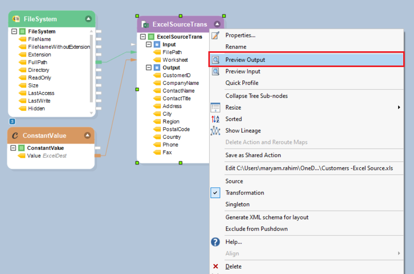Screen dimensions: 414x274
Task: Click the blue Help question mark icon
Action: [x=215, y=242]
